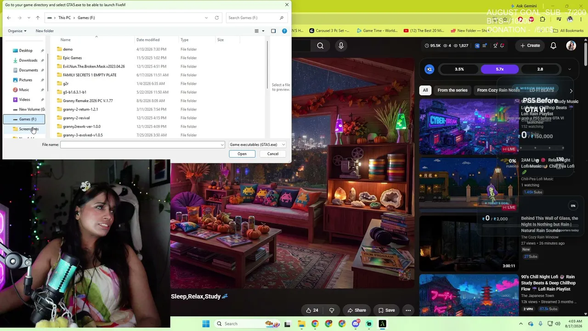The width and height of the screenshot is (588, 331).
Task: Click the YouTube search magnifier button
Action: click(x=320, y=46)
